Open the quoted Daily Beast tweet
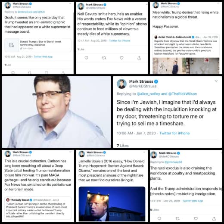Screen dimensions: 224x224 pyautogui.click(x=38, y=208)
